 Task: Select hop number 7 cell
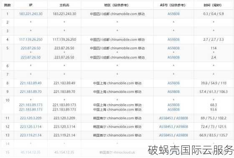tap(8, 74)
